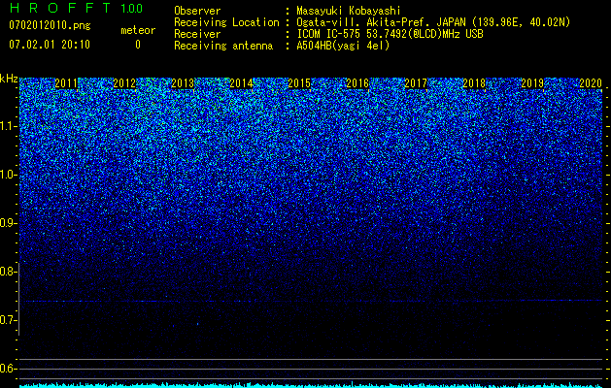The height and width of the screenshot is (388, 611).
Task: Click the 0.9 kHz axis label
Action: coord(9,223)
